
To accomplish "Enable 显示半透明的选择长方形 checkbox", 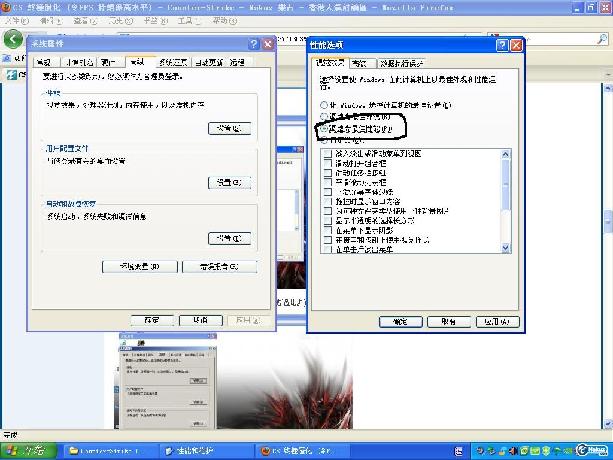I will tap(327, 220).
